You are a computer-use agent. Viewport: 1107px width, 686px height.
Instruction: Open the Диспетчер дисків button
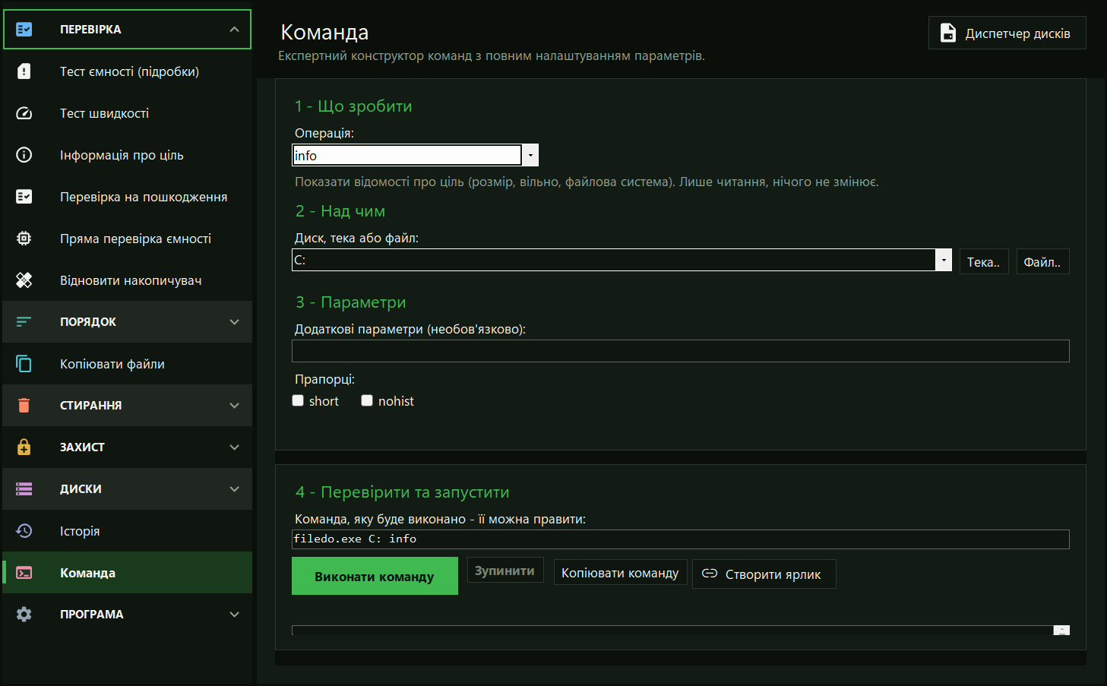coord(1007,33)
